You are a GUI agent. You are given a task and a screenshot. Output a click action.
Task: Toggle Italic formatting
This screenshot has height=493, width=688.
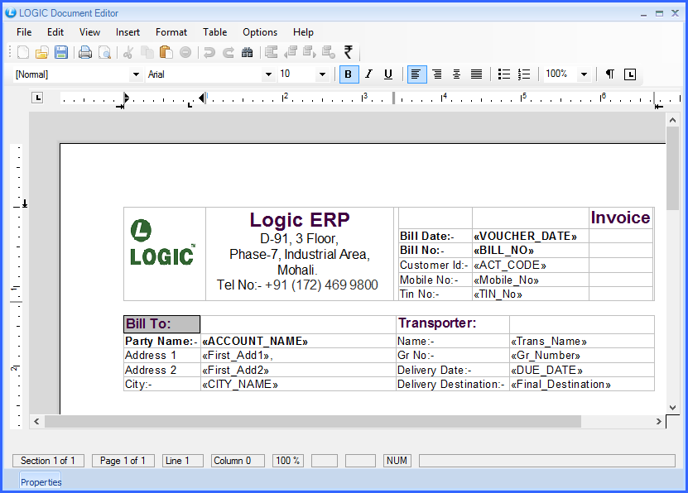368,74
